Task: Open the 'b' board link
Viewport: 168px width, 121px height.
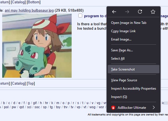Action: coord(4,103)
